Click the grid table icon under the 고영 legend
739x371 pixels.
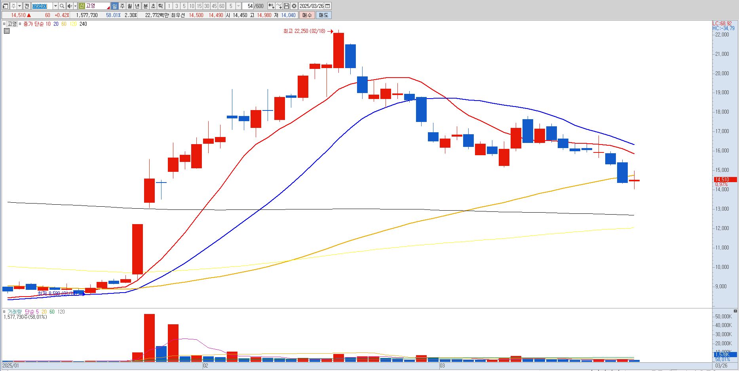point(6,30)
